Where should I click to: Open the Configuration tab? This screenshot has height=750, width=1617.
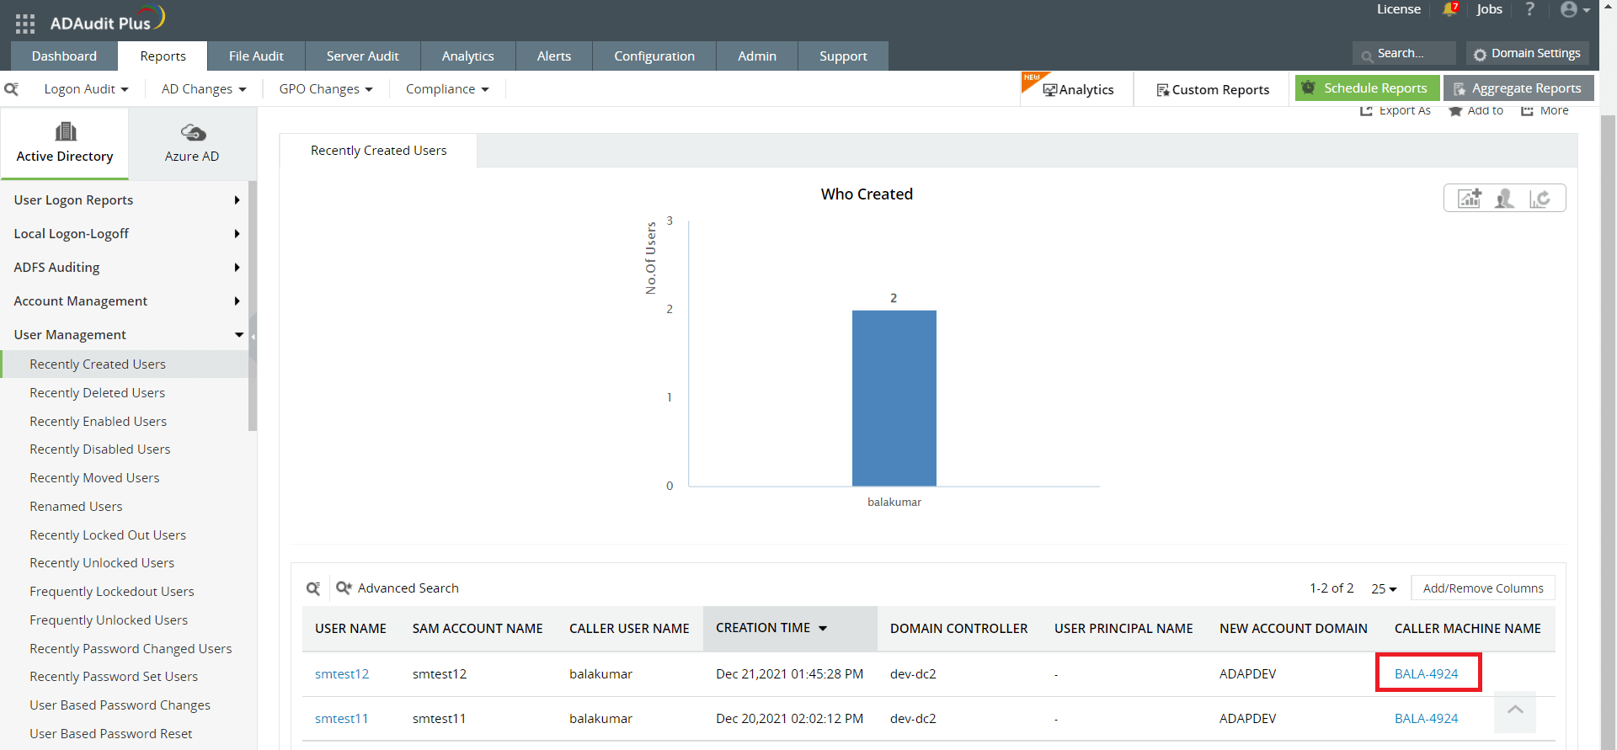coord(654,56)
